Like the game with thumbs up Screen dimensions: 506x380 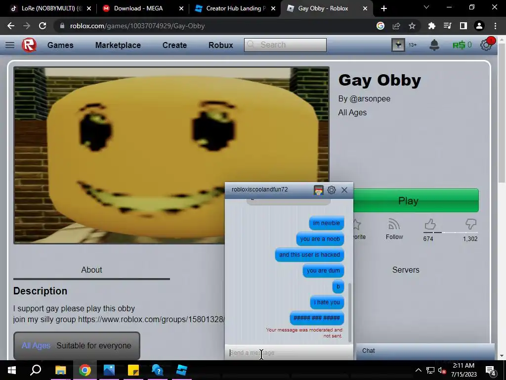(430, 224)
